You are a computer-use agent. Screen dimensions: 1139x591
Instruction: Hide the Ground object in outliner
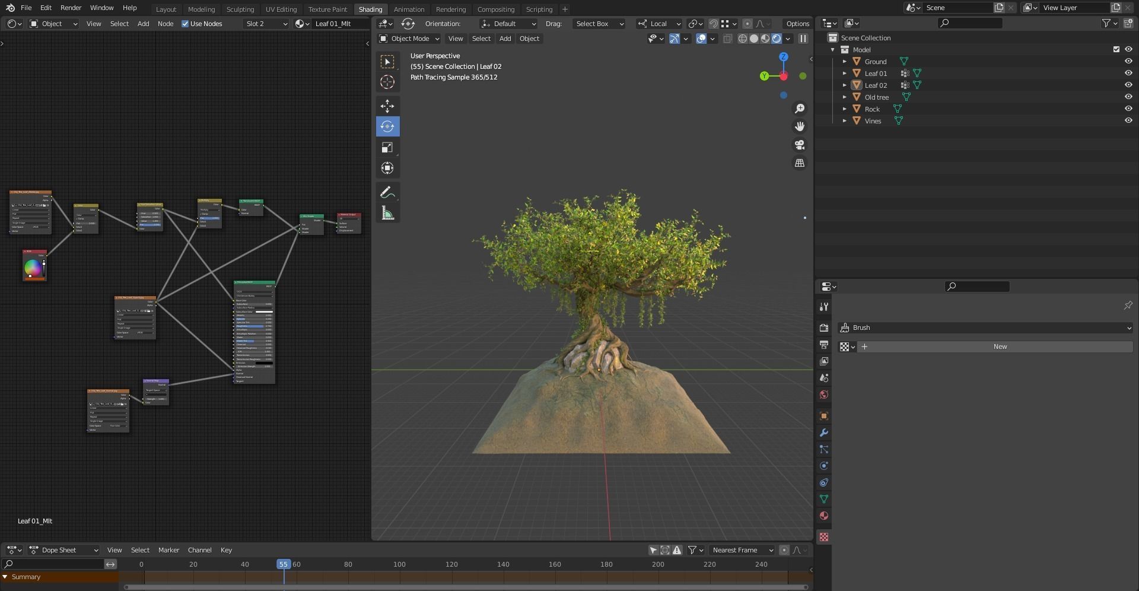tap(1128, 61)
